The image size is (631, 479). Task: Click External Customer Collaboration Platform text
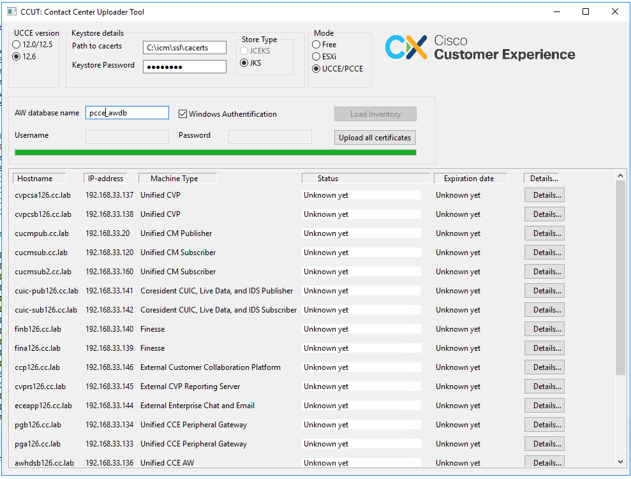pyautogui.click(x=211, y=367)
